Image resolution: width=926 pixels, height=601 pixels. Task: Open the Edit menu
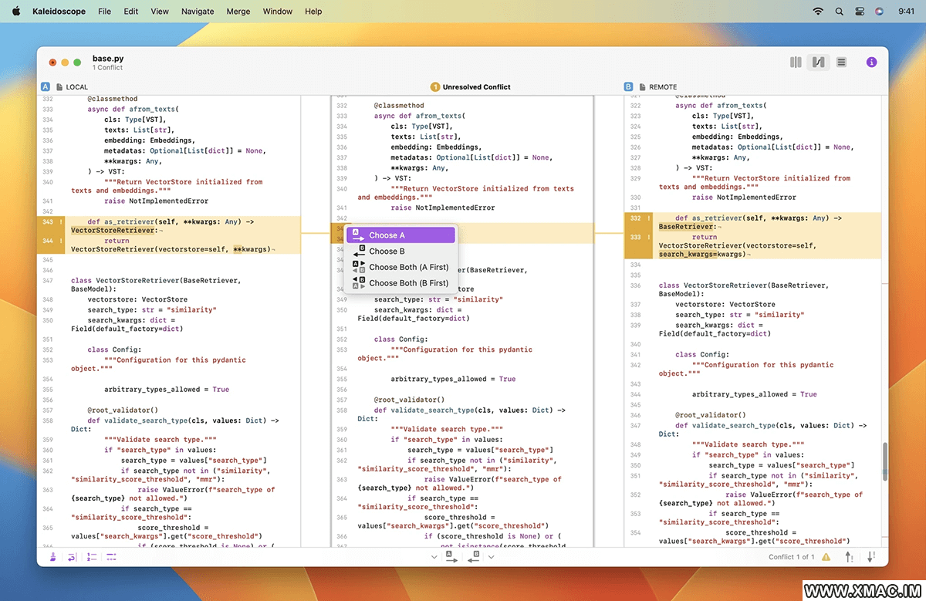131,12
